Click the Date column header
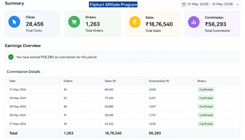This screenshot has width=245, height=140. [13, 81]
